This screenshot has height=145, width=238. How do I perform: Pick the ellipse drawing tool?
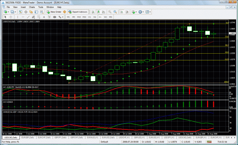tap(54, 17)
